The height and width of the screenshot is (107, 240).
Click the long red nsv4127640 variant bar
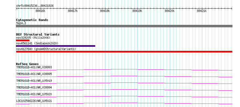pos(124,52)
